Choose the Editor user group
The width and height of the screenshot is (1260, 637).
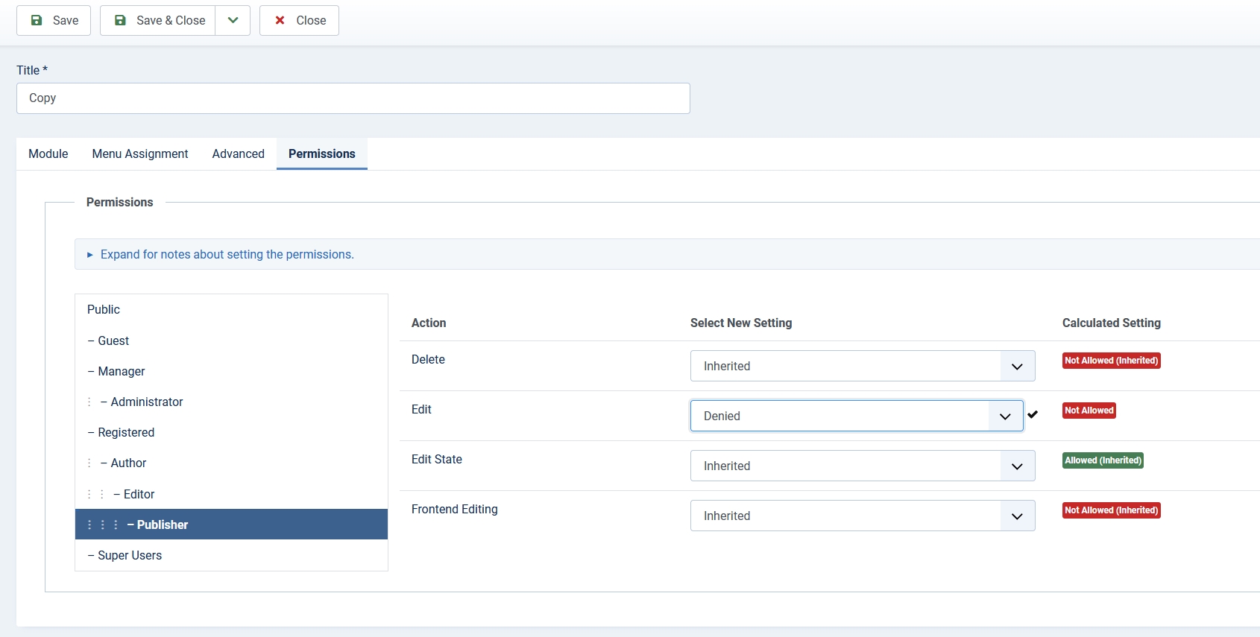tap(139, 494)
